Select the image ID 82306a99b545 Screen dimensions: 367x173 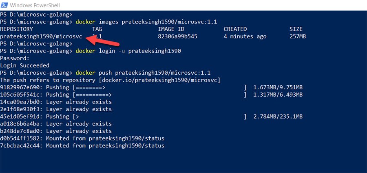pos(177,37)
